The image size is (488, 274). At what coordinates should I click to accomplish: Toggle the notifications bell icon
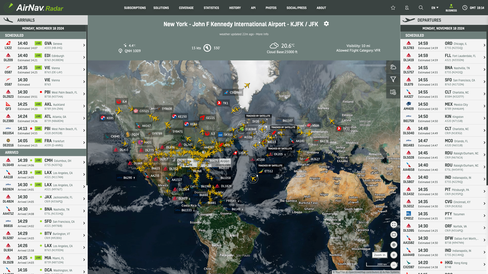coord(407,8)
